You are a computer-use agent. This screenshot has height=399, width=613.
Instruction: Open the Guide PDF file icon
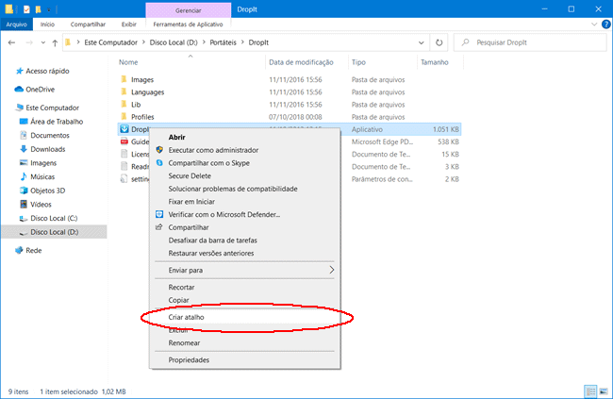tap(124, 141)
